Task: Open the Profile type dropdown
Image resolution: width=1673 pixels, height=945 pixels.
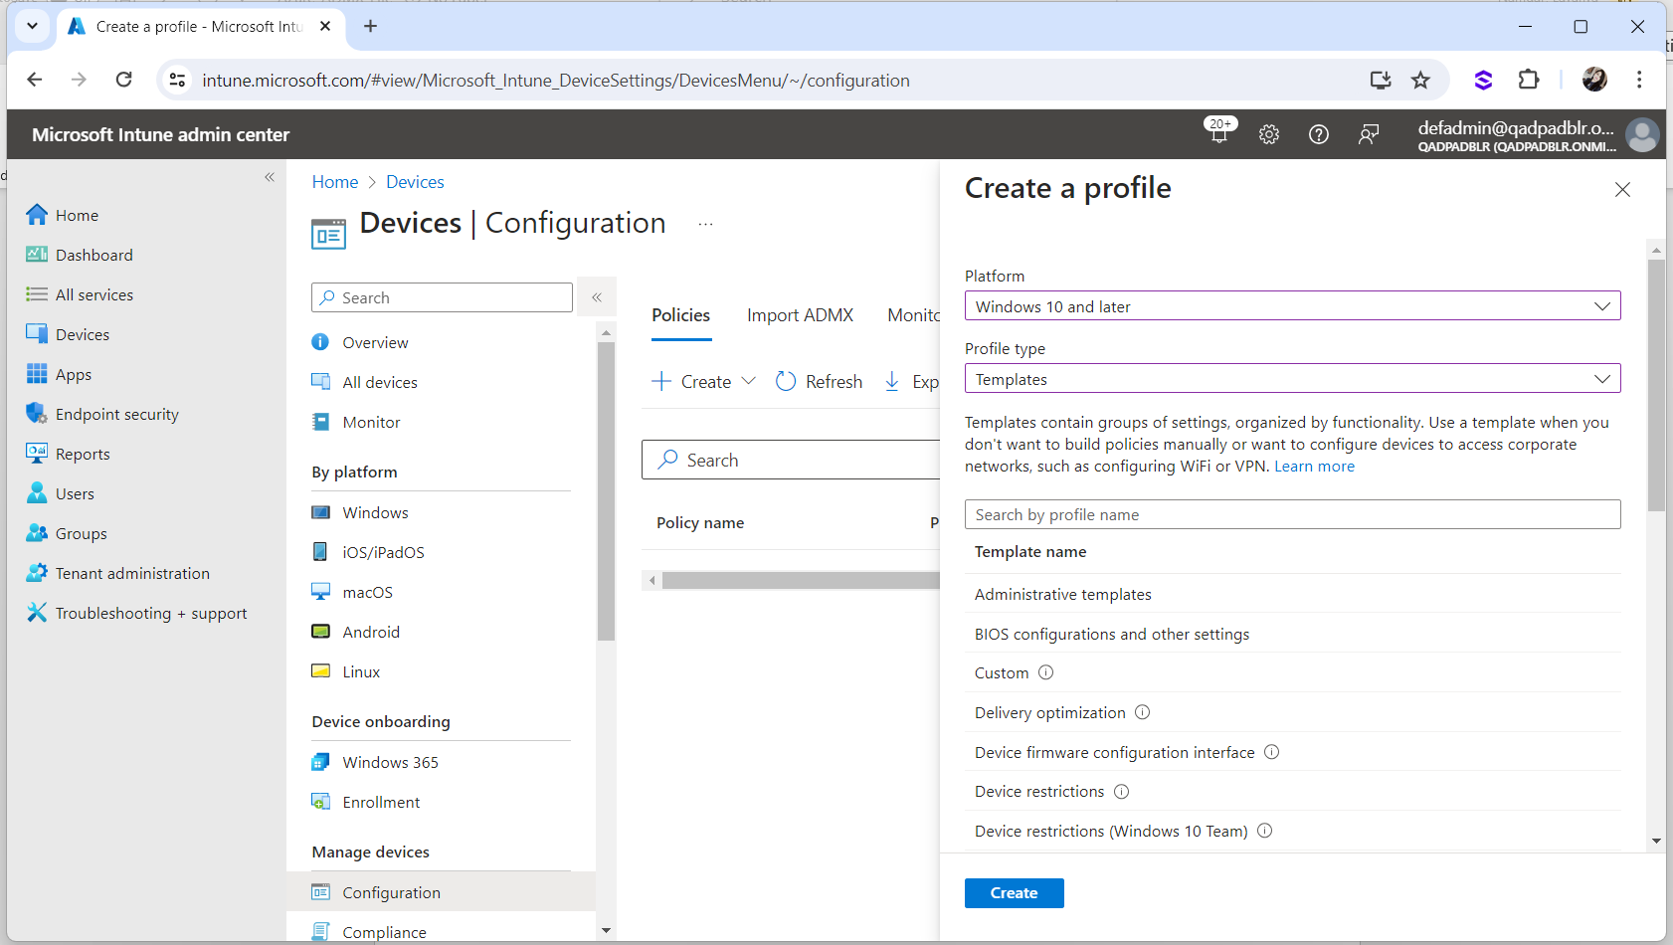Action: [1292, 379]
